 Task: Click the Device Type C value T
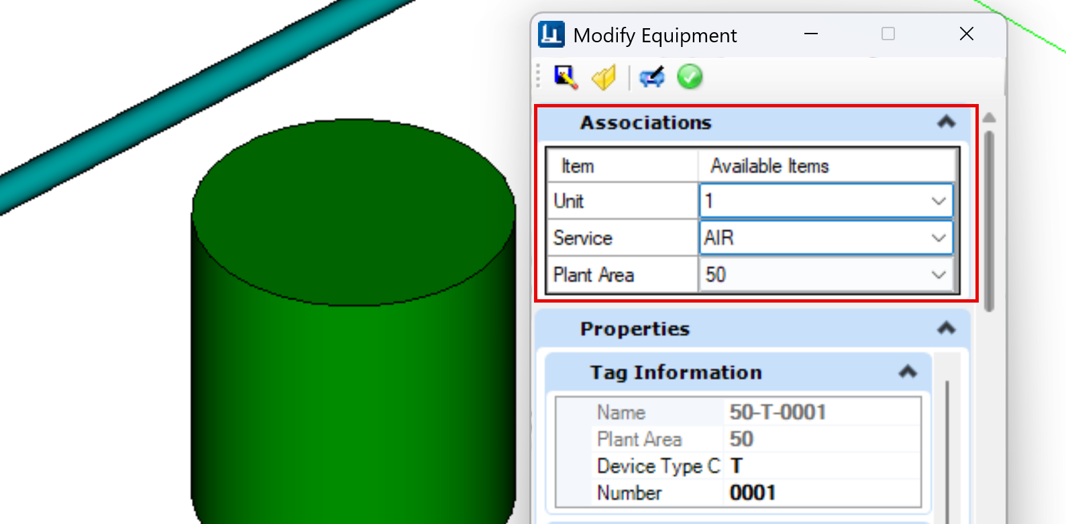(x=737, y=466)
